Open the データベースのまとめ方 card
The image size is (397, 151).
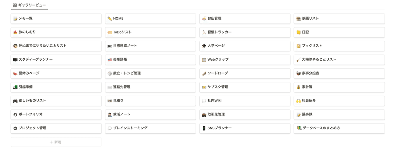339,128
